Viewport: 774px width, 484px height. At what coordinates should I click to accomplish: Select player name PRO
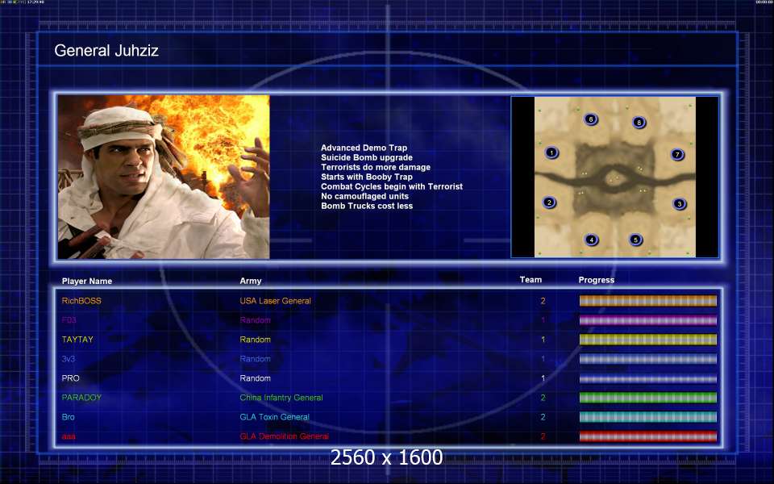pyautogui.click(x=71, y=378)
